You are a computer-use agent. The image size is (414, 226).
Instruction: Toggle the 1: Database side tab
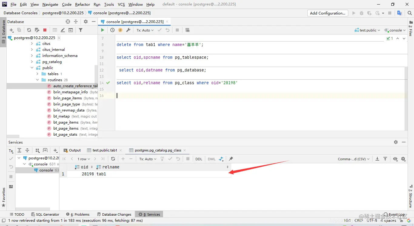point(4,32)
